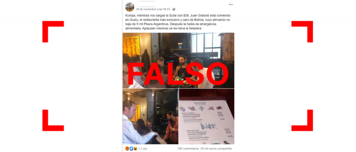The width and height of the screenshot is (356, 152).
Task: Open the three-dots post options menu
Action: coord(231,5)
